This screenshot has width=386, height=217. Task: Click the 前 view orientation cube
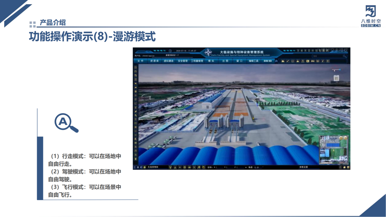pos(336,78)
